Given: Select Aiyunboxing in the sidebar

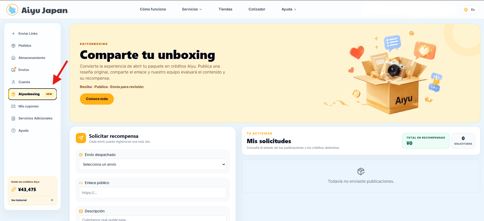Looking at the screenshot, I should click(x=32, y=94).
